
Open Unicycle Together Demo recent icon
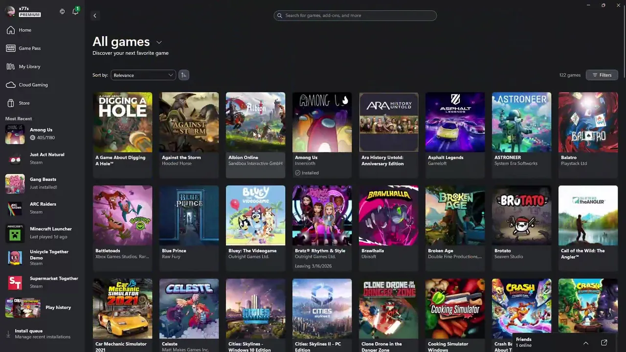point(15,258)
